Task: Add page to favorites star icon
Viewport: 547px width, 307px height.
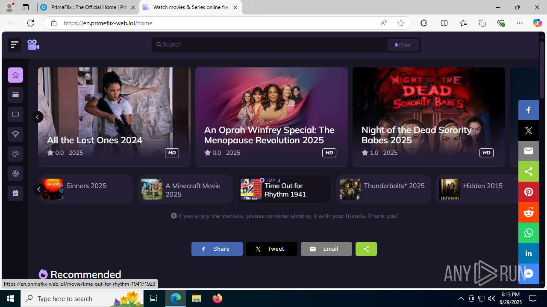Action: 401,23
